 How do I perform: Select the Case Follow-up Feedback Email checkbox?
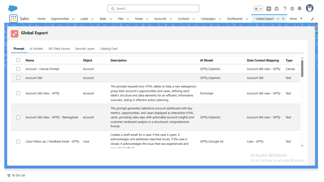pos(18,142)
